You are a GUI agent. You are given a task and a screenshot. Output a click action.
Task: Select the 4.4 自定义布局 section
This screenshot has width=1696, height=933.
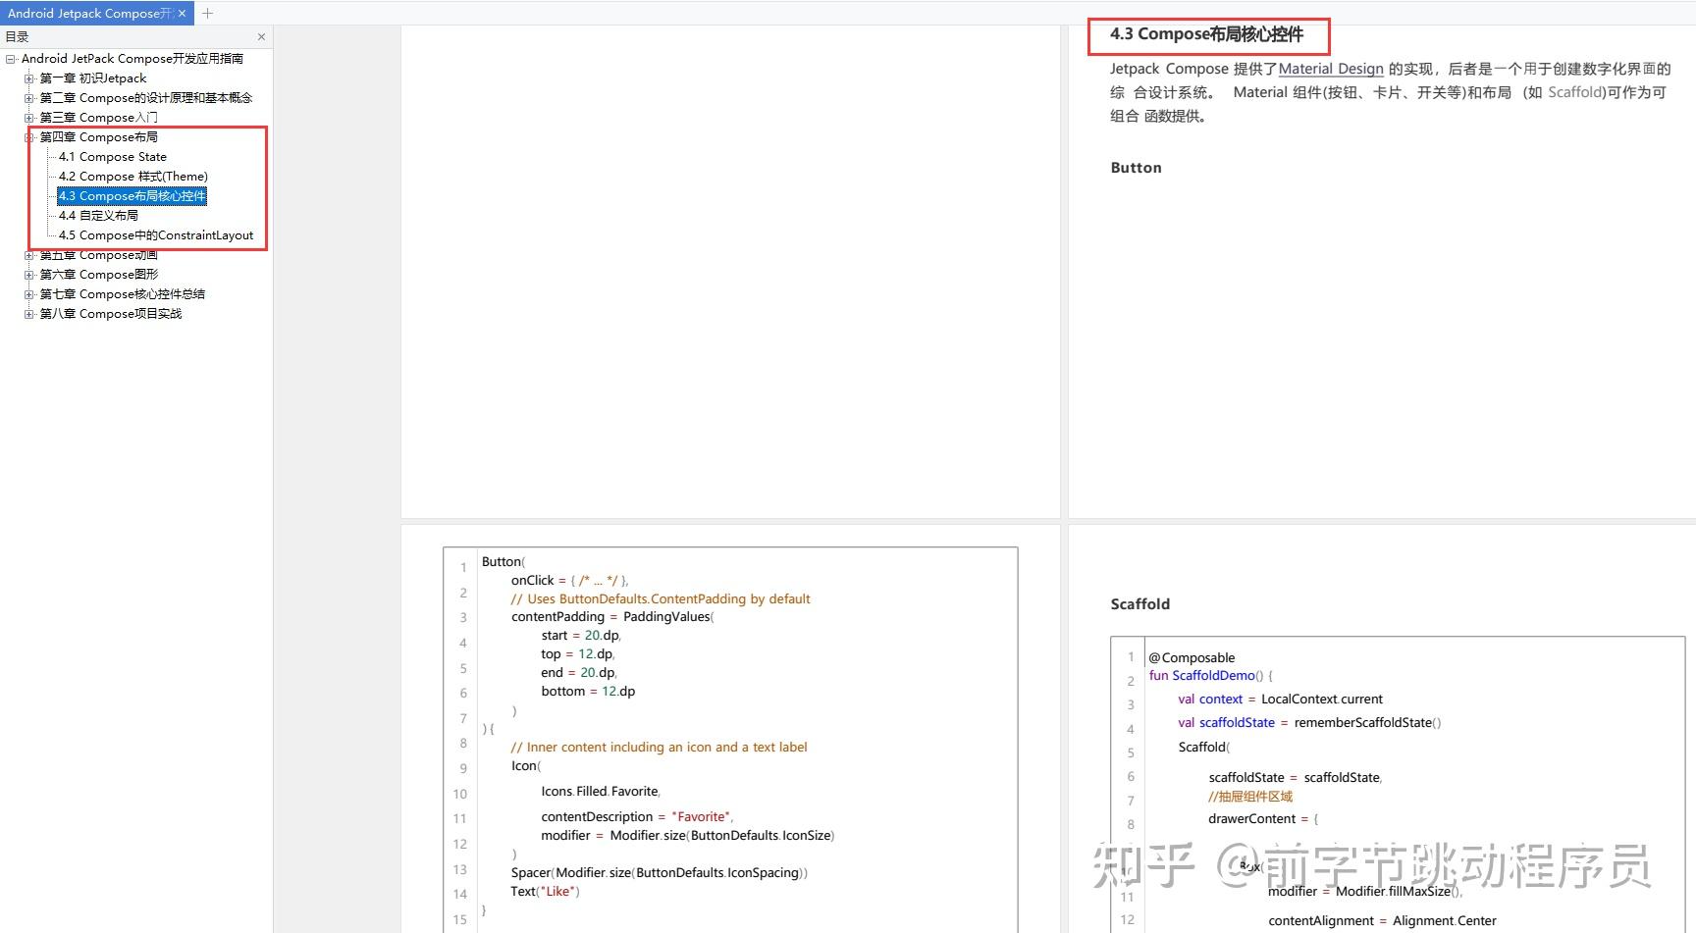pyautogui.click(x=99, y=215)
